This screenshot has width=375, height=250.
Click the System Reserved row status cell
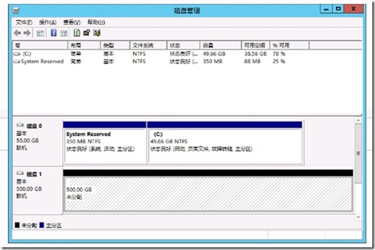[183, 61]
